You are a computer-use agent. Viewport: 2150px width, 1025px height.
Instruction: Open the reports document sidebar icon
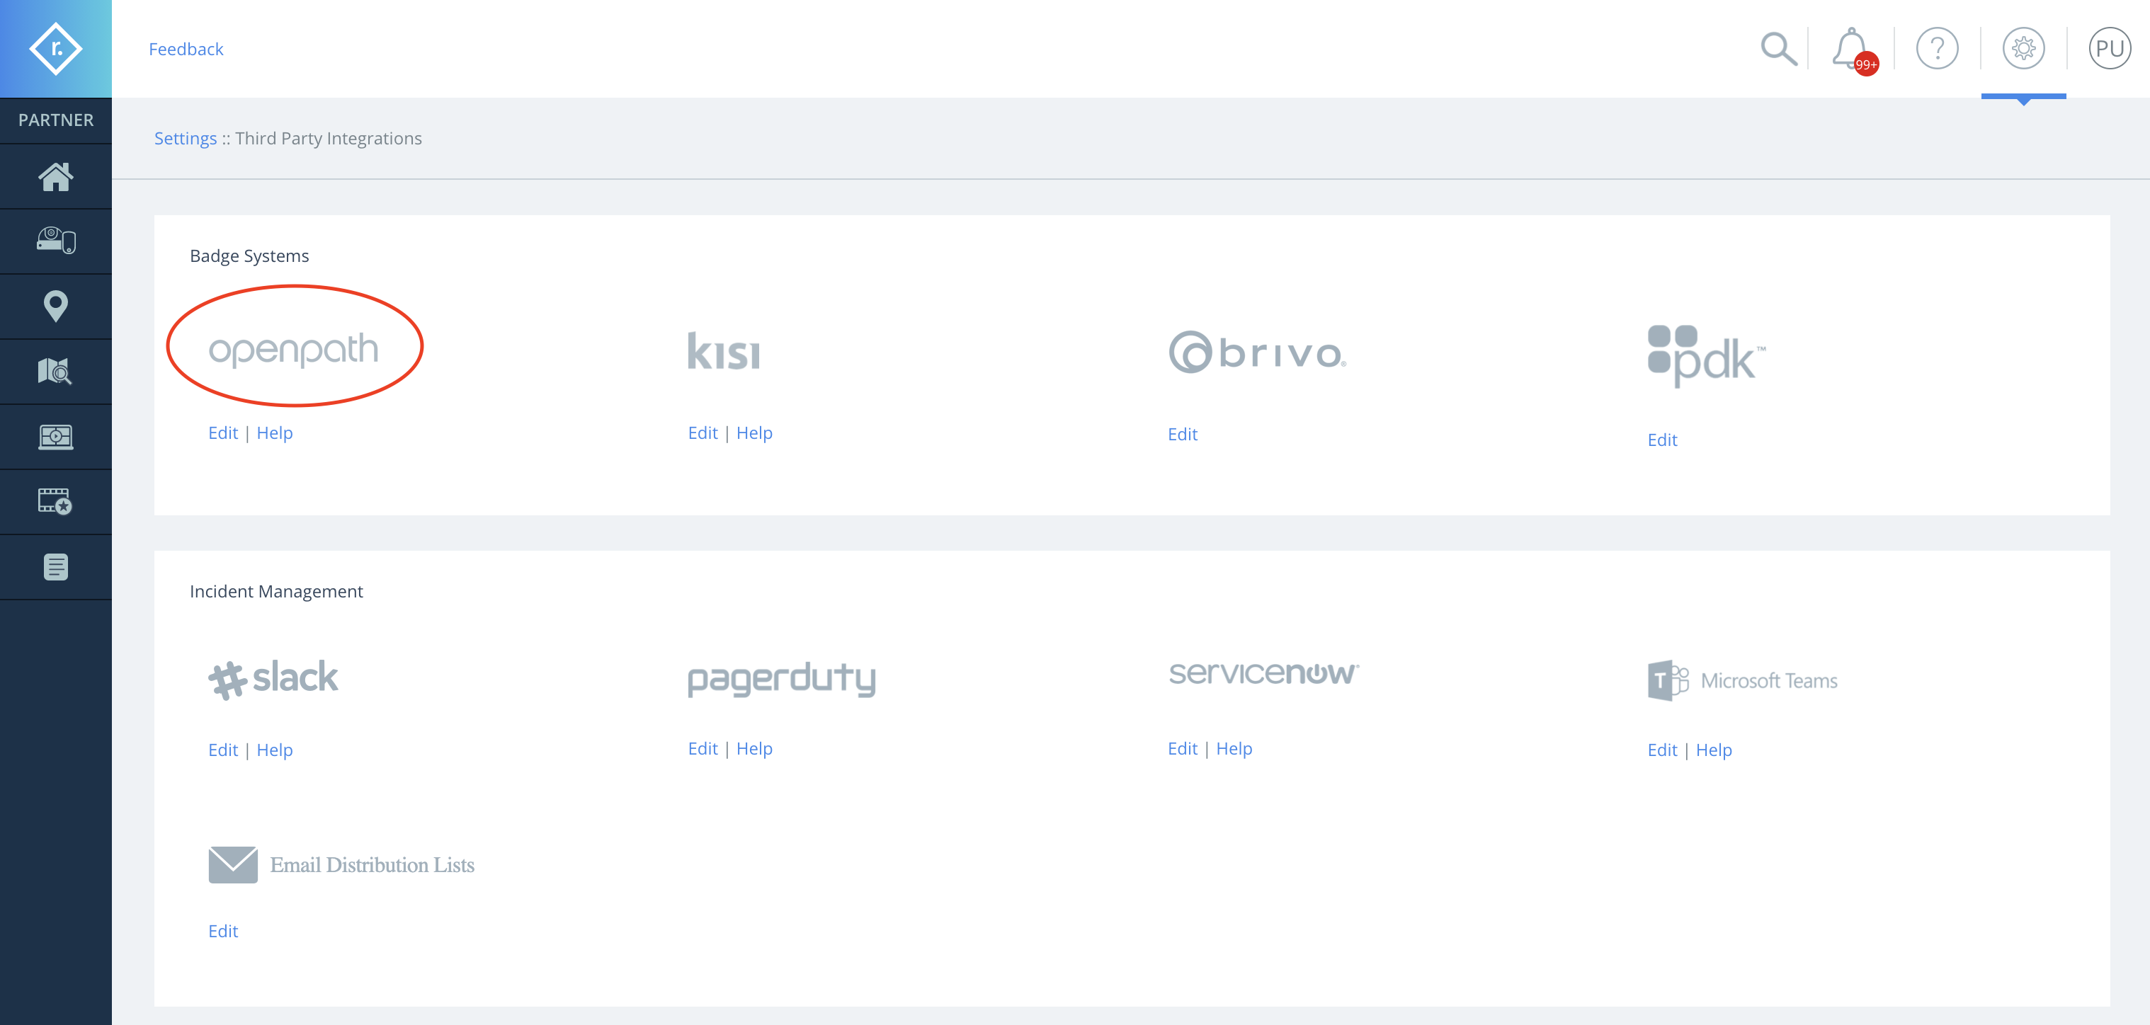pyautogui.click(x=56, y=567)
